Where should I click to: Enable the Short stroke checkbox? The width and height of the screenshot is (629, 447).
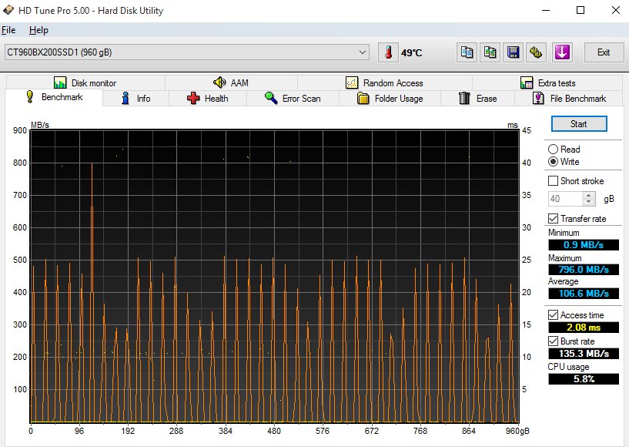[553, 180]
